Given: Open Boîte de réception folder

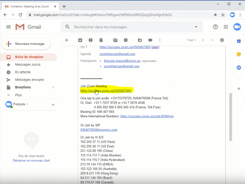Looking at the screenshot, I should (29, 57).
